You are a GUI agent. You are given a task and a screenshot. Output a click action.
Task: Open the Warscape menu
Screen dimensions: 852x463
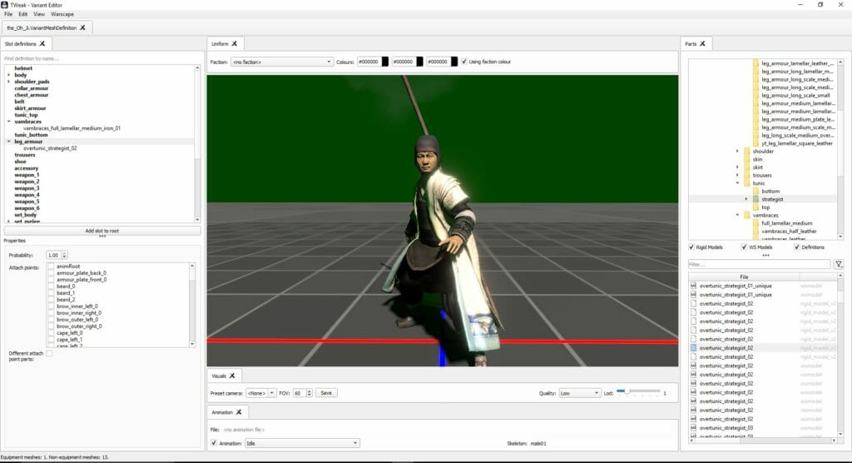click(x=62, y=14)
